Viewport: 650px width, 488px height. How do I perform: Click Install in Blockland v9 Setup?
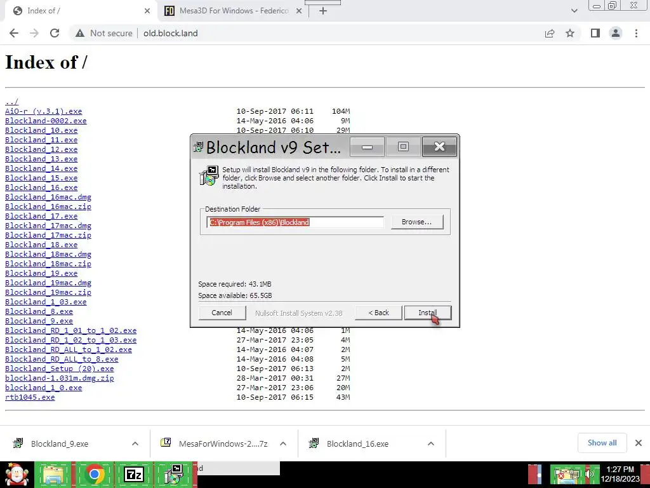(x=427, y=313)
